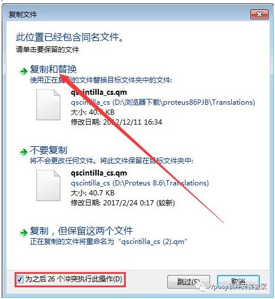
Task: Toggle 为之后 26 个冲突执行此操作 checkbox
Action: point(20,279)
